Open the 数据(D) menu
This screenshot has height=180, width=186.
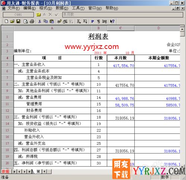coord(62,8)
